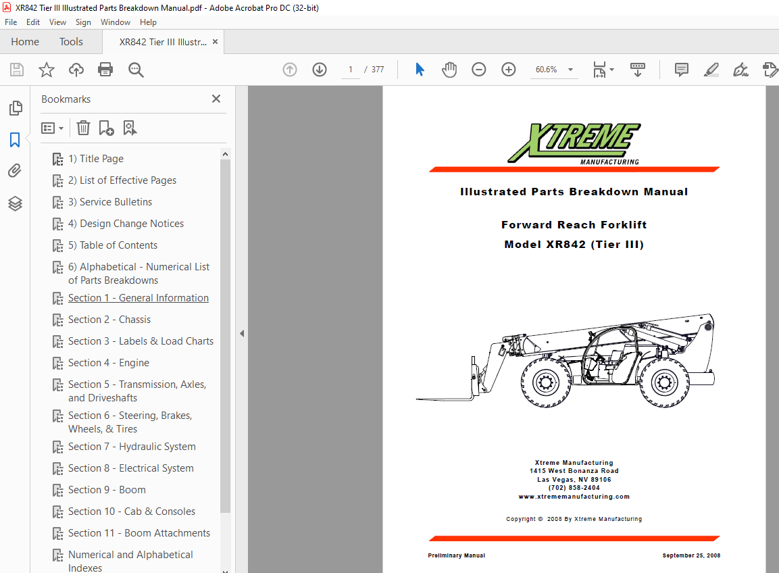The height and width of the screenshot is (573, 779).
Task: Open the zoom level dropdown arrow
Action: click(x=570, y=70)
